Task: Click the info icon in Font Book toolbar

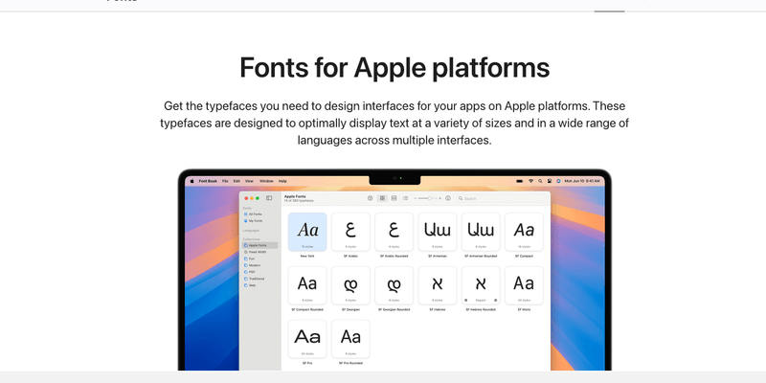Action: 370,198
